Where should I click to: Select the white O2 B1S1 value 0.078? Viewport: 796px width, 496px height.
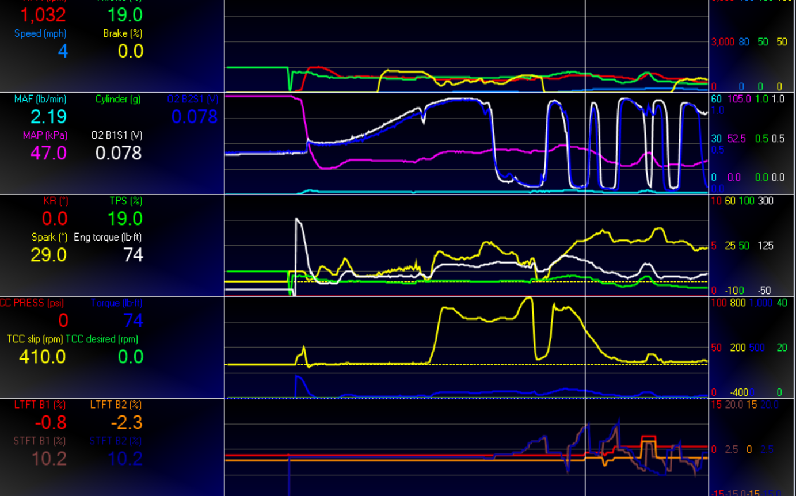pos(119,153)
